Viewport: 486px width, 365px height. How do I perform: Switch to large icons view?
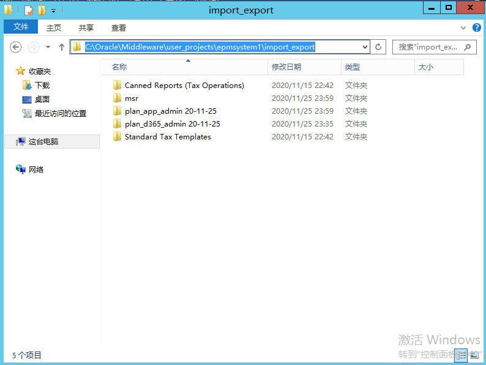point(474,355)
